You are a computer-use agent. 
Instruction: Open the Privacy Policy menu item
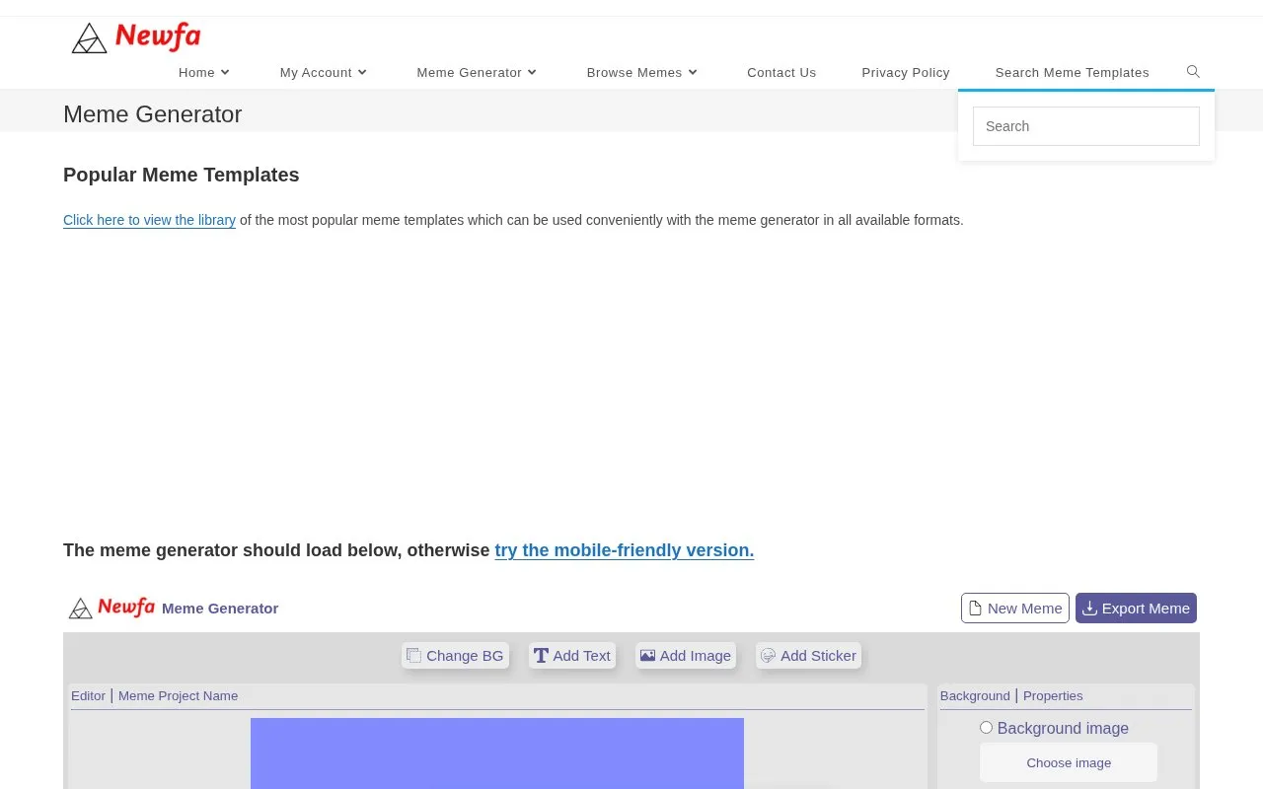click(906, 73)
